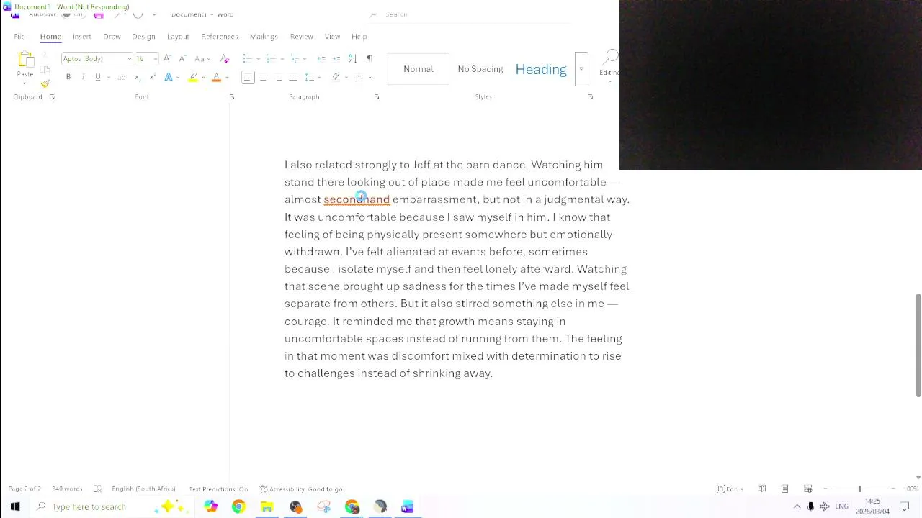Open the File tab
Viewport: 922px width, 518px height.
[x=19, y=36]
